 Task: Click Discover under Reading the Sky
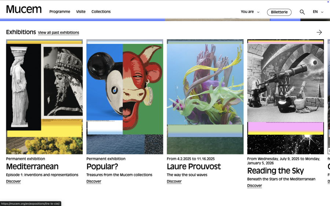tap(254, 186)
